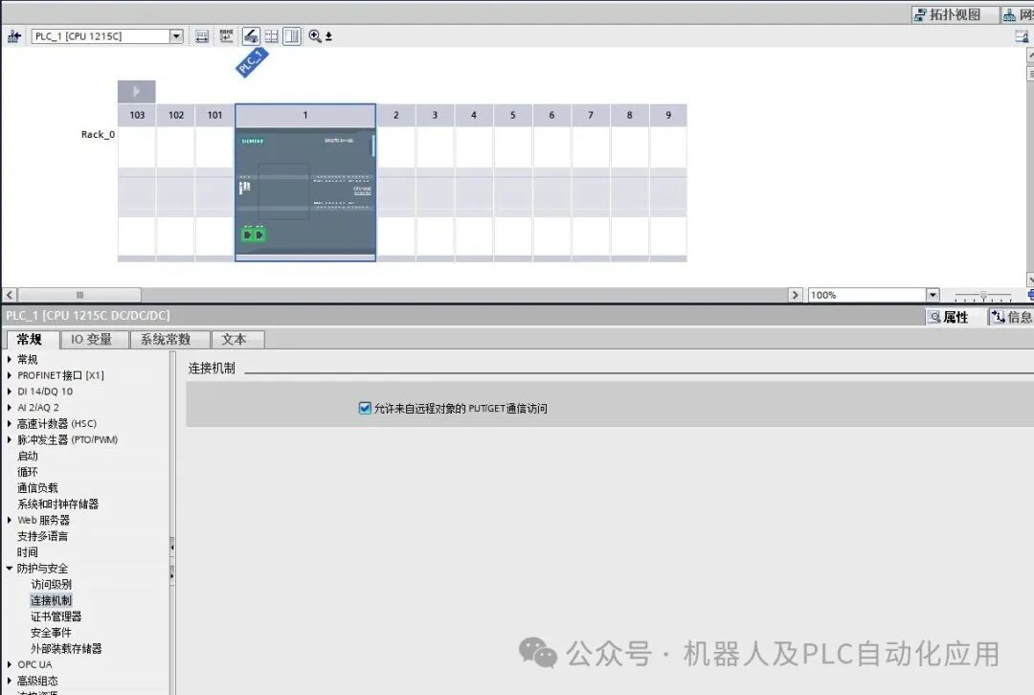Viewport: 1034px width, 695px height.
Task: Select 循环 in the property tree
Action: click(27, 472)
